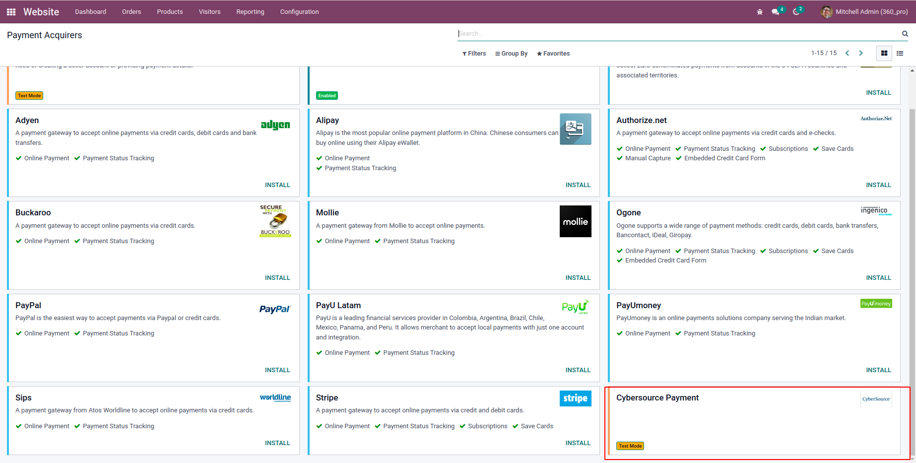Install the Stripe acquirer

[578, 443]
